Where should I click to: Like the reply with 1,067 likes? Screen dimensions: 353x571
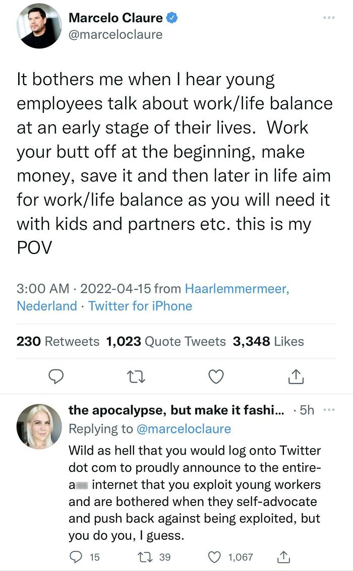tap(215, 556)
